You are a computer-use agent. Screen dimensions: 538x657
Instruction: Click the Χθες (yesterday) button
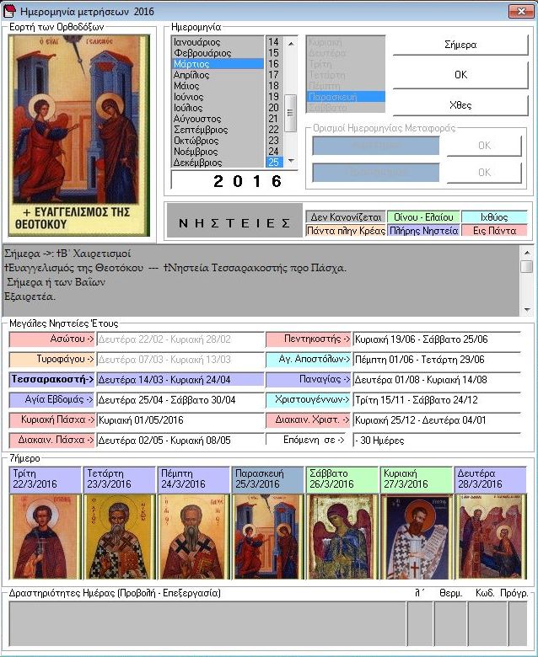460,104
